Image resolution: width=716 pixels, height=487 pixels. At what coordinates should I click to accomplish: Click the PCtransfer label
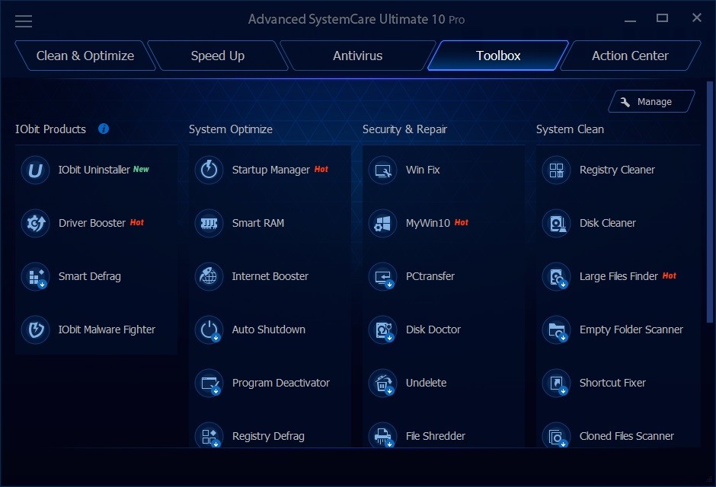[430, 276]
